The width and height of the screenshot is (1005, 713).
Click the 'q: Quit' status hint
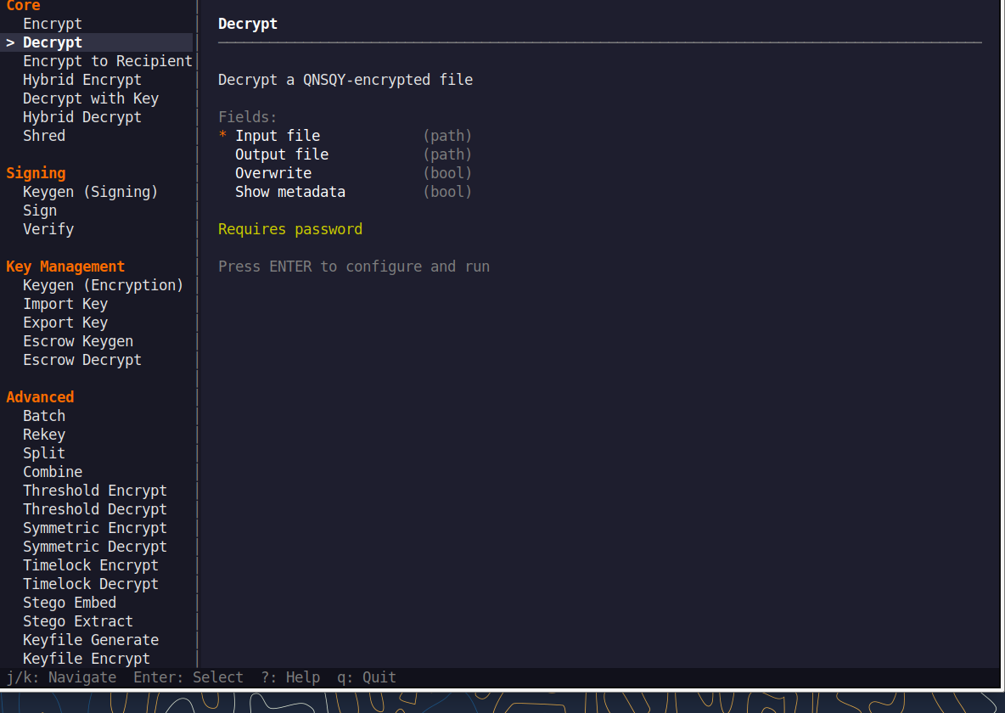pos(367,677)
